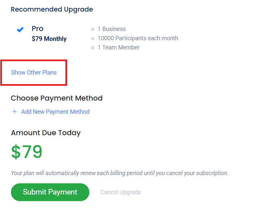The height and width of the screenshot is (213, 262).
Task: Click the 1 Business feature text
Action: [x=112, y=29]
